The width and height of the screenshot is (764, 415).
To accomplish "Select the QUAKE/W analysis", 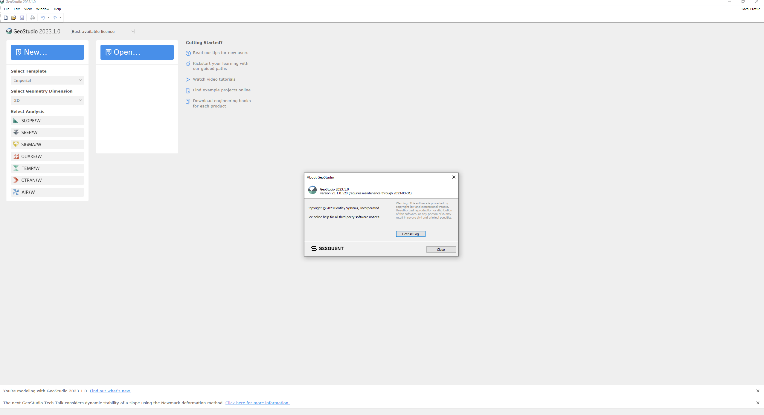I will 47,156.
